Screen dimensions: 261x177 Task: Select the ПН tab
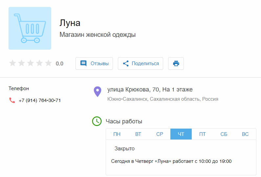pyautogui.click(x=117, y=134)
